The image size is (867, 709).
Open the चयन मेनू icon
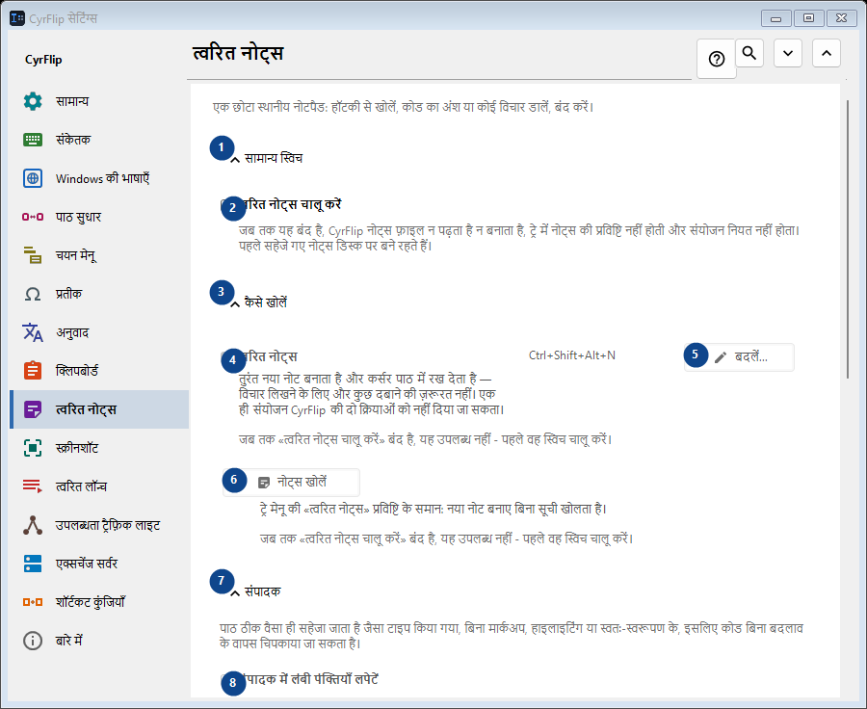pos(33,255)
